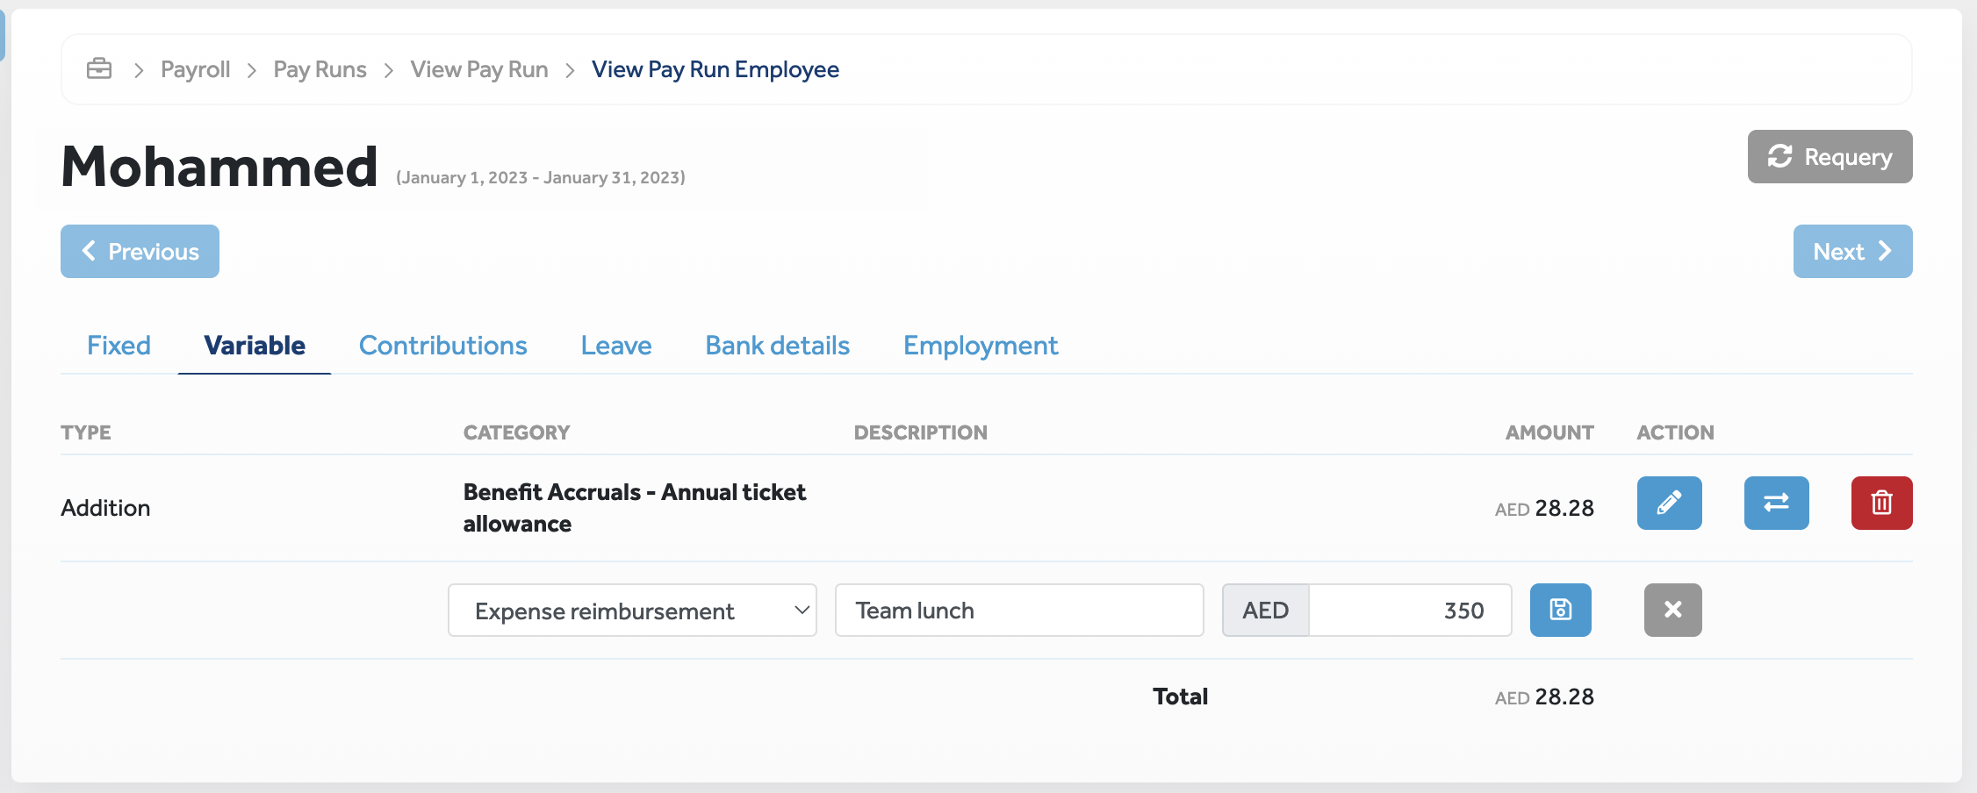Click the DESCRIPTION column header
The image size is (1977, 793).
coord(920,432)
